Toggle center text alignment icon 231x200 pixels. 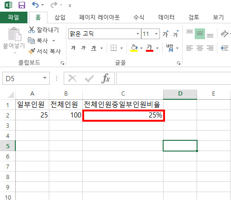pyautogui.click(x=200, y=48)
